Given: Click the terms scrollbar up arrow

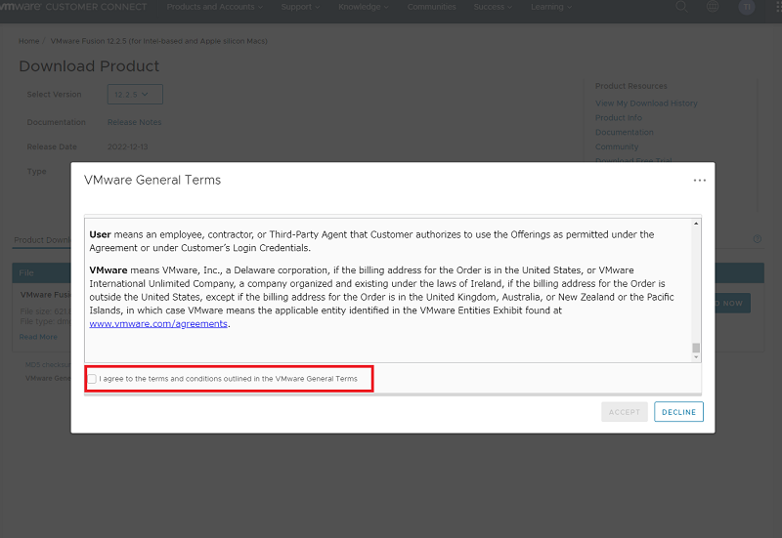Looking at the screenshot, I should coord(696,224).
